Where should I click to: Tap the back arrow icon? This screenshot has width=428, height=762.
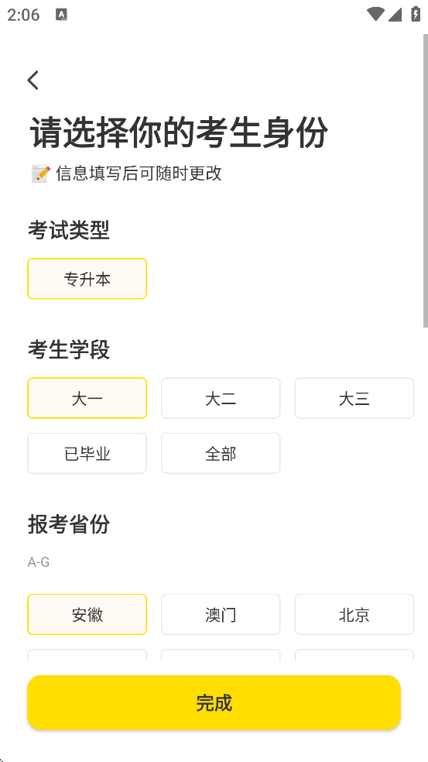coord(33,81)
